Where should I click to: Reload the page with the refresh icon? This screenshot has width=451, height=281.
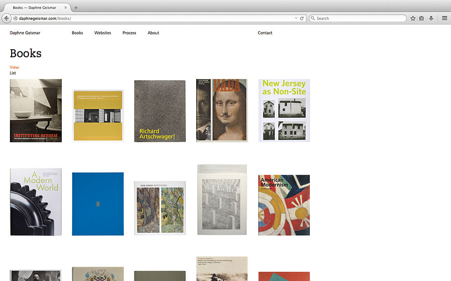pyautogui.click(x=302, y=18)
